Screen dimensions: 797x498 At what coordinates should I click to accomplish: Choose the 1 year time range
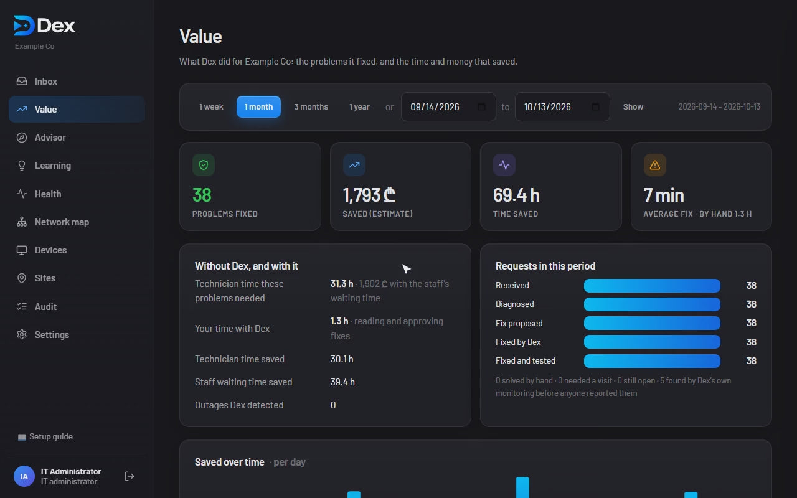[x=359, y=107]
